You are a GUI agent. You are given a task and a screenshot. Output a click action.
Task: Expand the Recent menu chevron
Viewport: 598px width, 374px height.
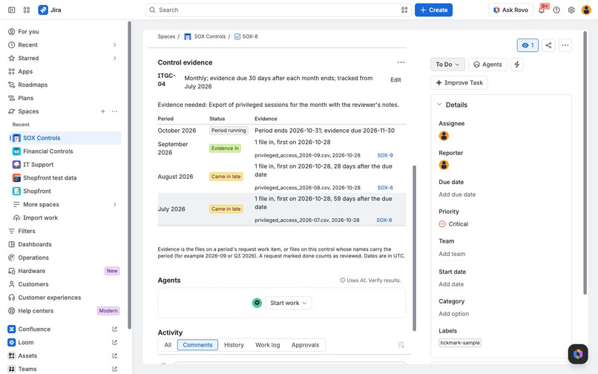pyautogui.click(x=114, y=45)
